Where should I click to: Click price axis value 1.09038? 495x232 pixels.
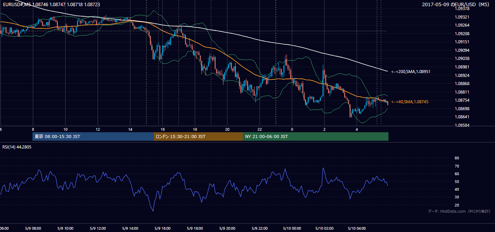[462, 58]
